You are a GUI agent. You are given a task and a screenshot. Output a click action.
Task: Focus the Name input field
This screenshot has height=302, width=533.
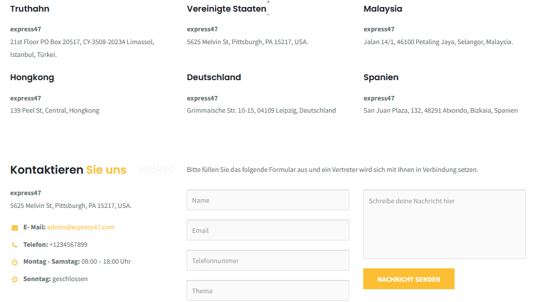click(268, 200)
